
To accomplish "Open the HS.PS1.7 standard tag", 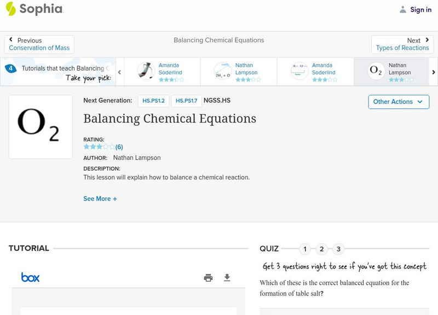I will 186,101.
